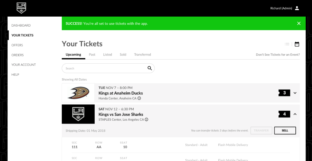Show STAPLES Center venue info
The width and height of the screenshot is (312, 161).
(147, 119)
